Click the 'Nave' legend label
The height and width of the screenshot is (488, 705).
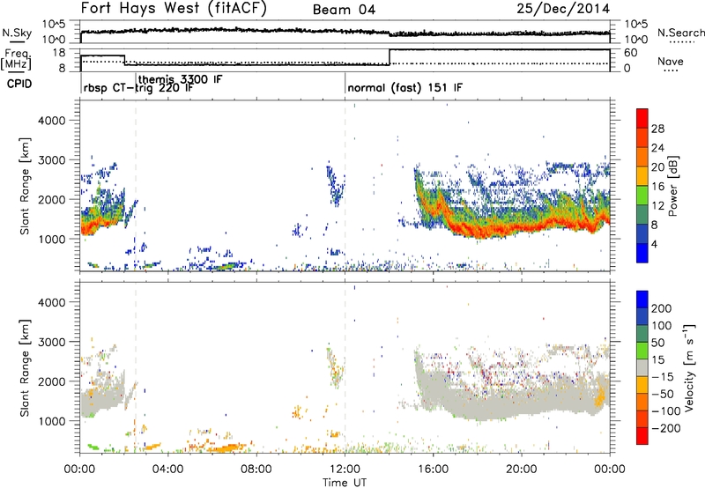(670, 61)
